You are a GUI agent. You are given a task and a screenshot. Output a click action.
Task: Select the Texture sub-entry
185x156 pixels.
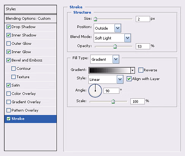pos(23,77)
